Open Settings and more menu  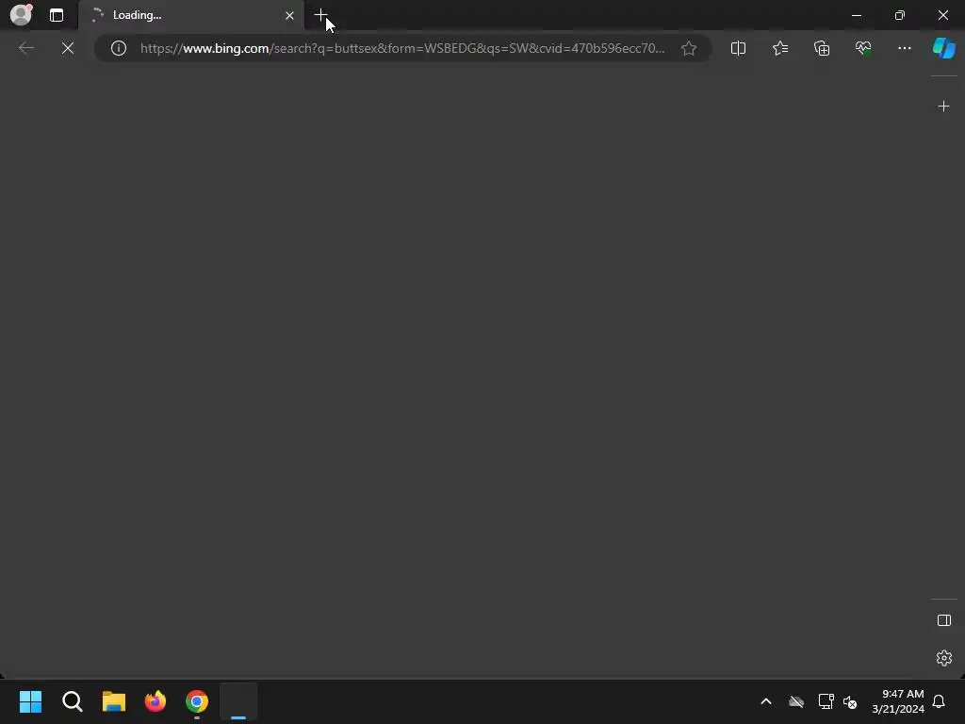point(904,48)
